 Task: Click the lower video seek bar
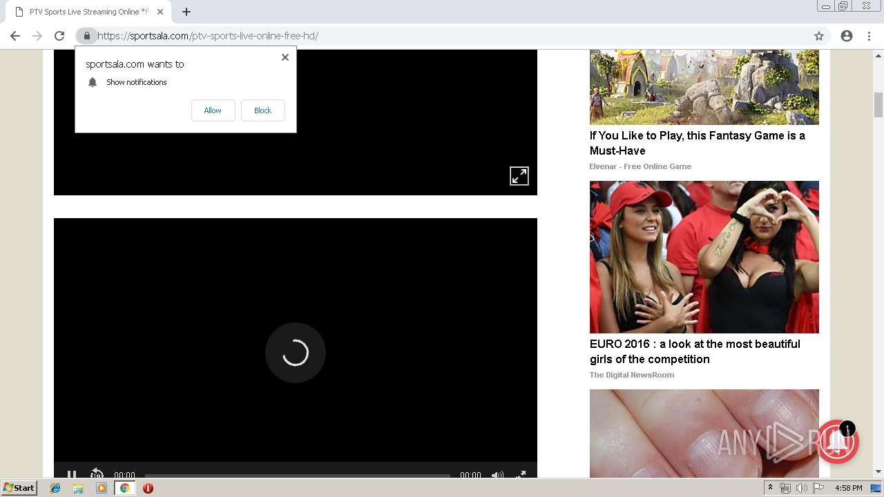pyautogui.click(x=298, y=475)
